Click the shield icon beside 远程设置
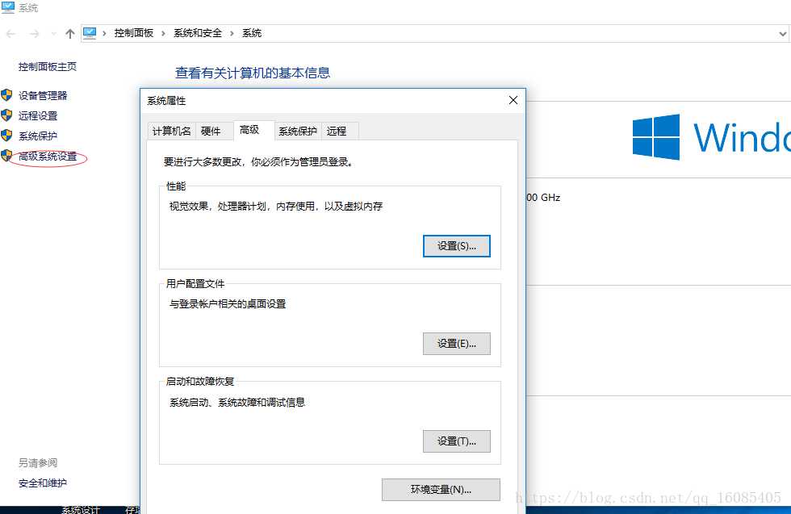 click(6, 115)
